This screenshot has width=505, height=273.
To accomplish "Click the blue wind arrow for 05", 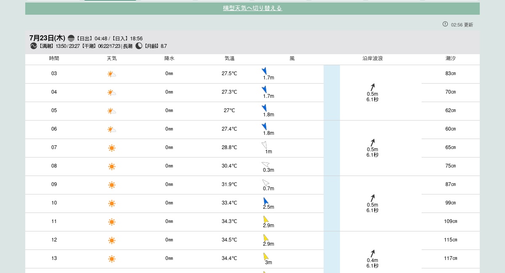I will point(264,108).
